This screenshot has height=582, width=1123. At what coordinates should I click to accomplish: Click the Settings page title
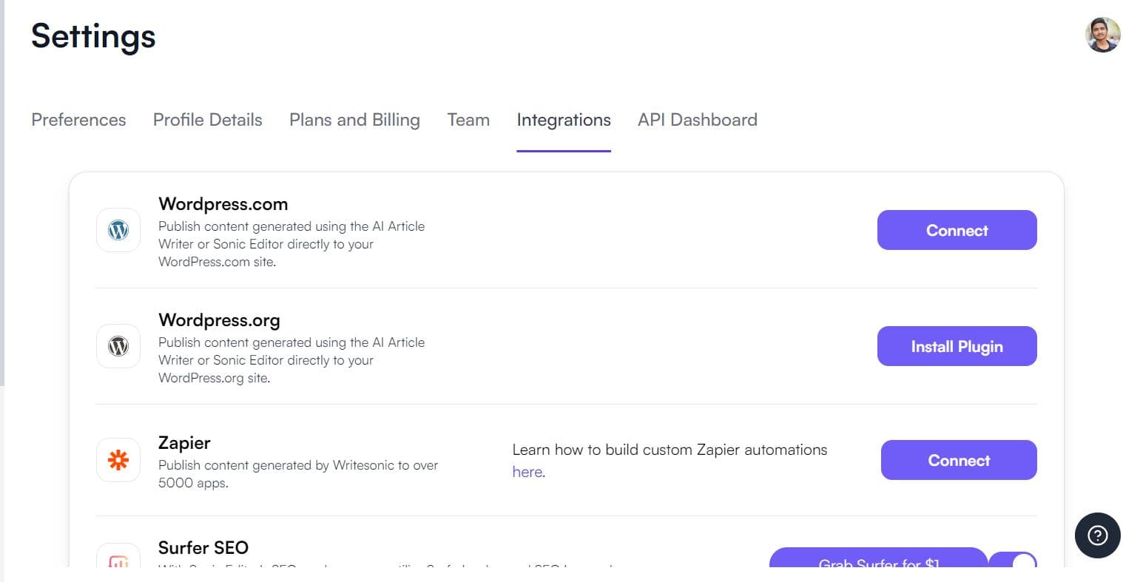point(93,36)
